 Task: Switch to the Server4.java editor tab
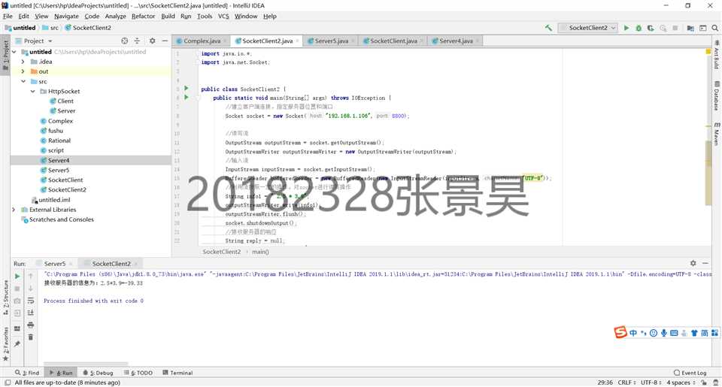tap(456, 41)
